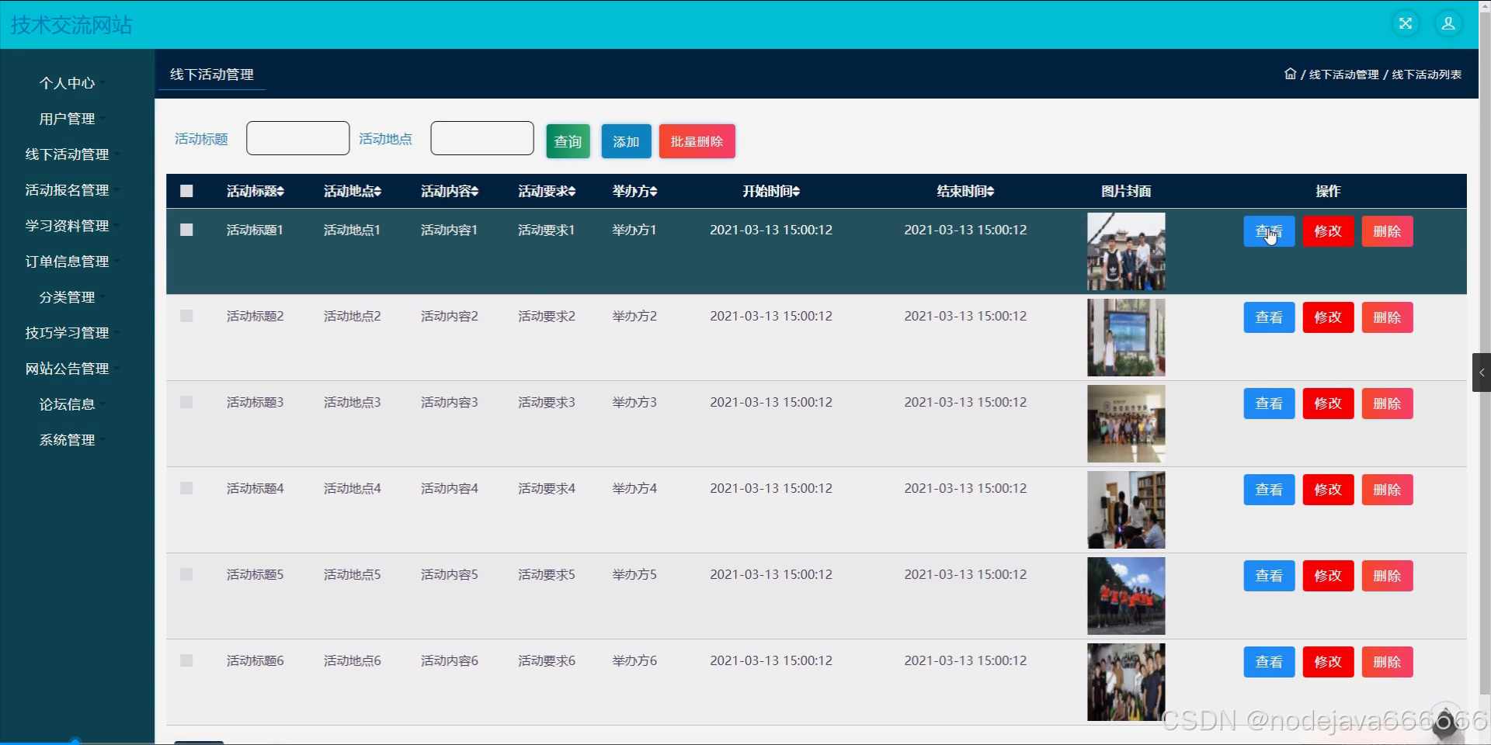Click 修改 for 活动标题3 row
Viewport: 1491px width, 745px height.
(1328, 404)
